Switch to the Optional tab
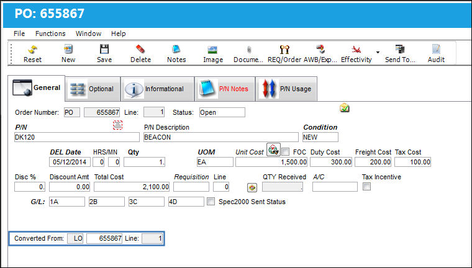 [x=93, y=89]
